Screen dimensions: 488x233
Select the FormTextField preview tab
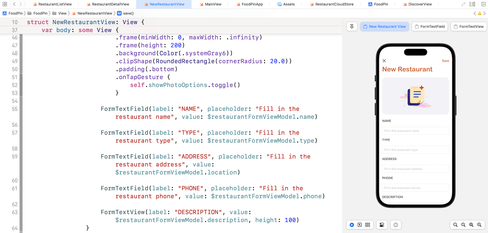[x=430, y=26]
